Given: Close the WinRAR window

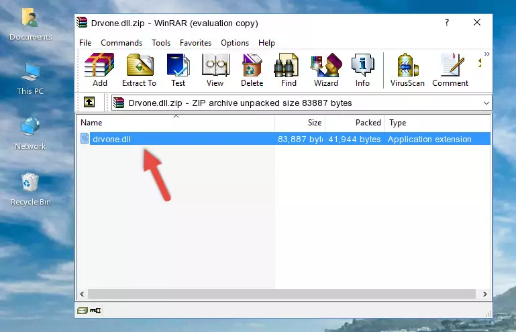Looking at the screenshot, I should click(x=477, y=22).
